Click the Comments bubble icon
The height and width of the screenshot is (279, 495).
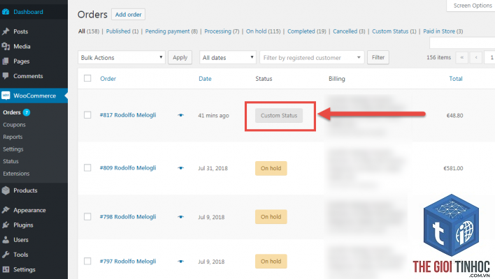pos(6,76)
